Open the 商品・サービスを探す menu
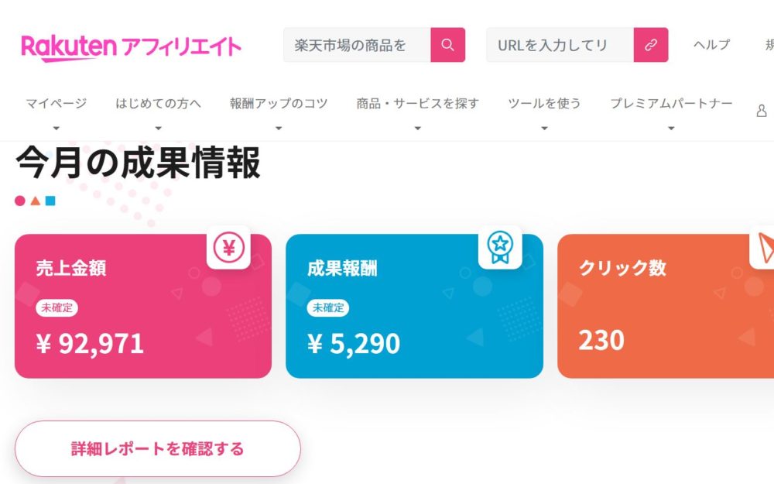Image resolution: width=774 pixels, height=484 pixels. click(417, 104)
